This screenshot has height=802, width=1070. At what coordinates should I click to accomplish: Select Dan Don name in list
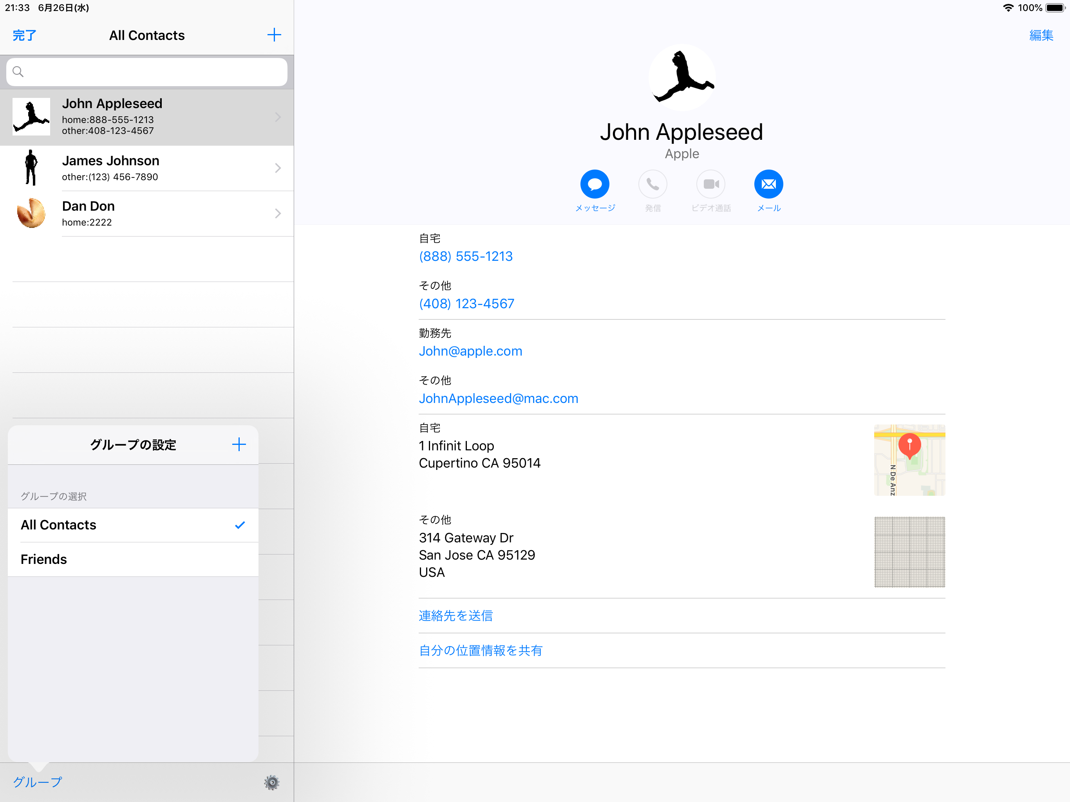pos(88,206)
